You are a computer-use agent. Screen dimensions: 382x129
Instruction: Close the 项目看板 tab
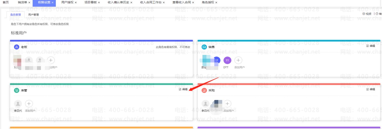99,2
